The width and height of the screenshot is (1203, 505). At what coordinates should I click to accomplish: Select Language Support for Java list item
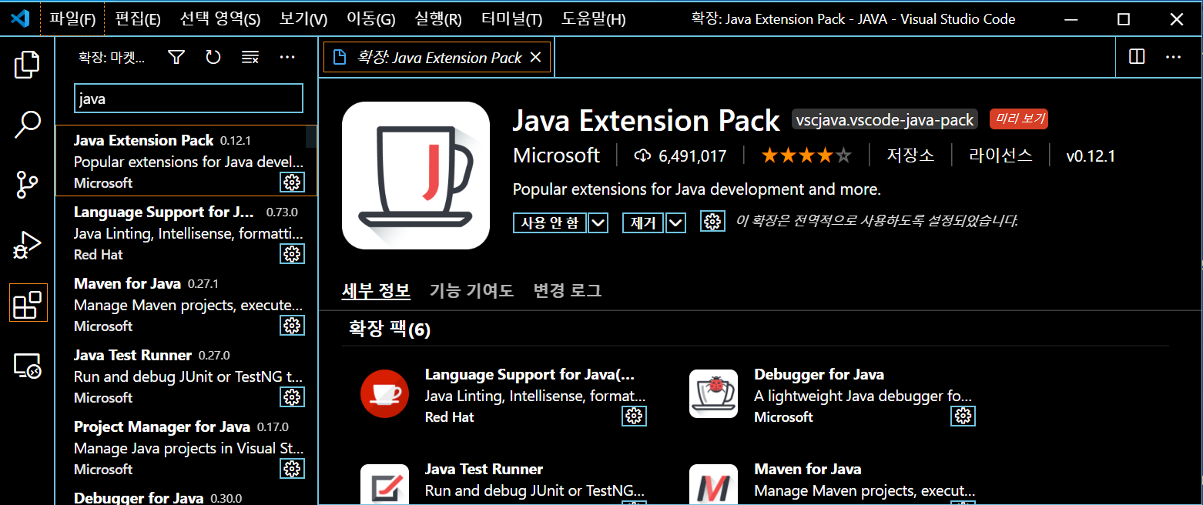pos(186,232)
